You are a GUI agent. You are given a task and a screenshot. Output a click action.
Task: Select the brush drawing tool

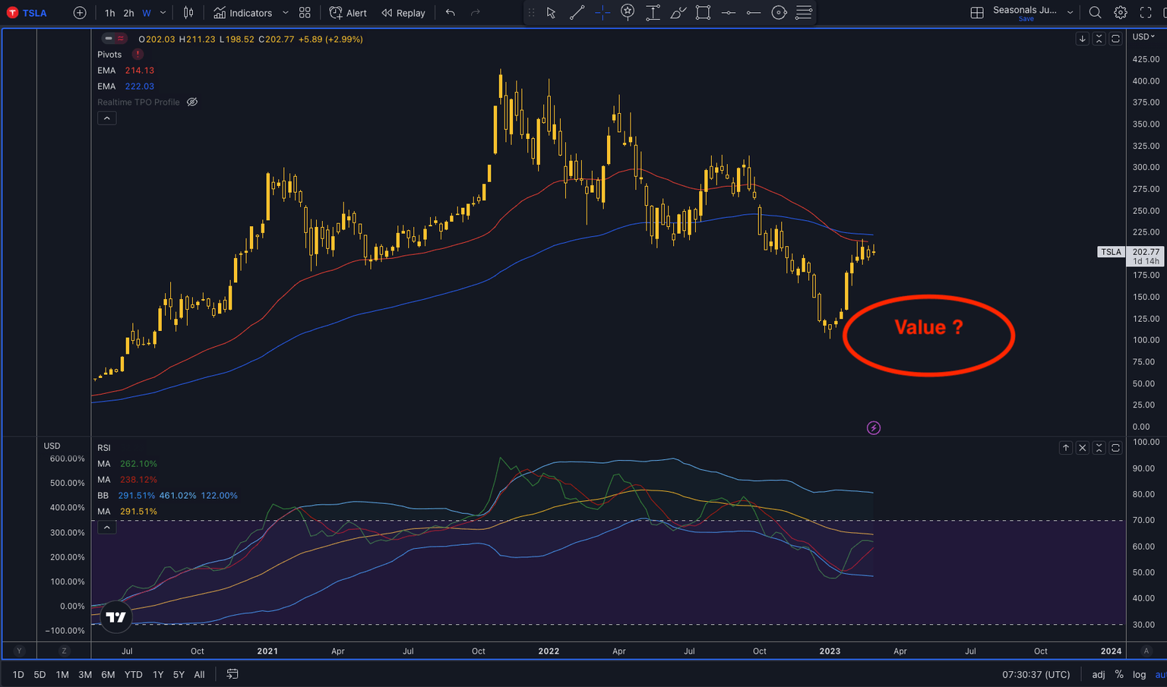point(678,13)
